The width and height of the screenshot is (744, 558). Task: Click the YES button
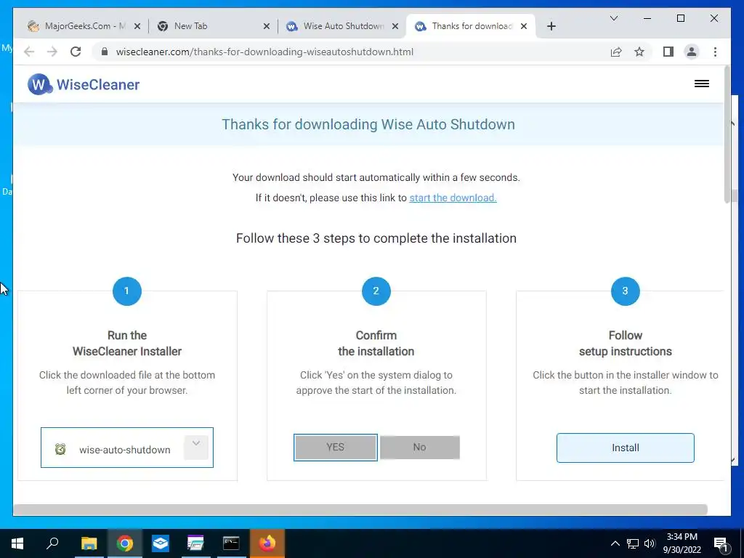pos(336,447)
